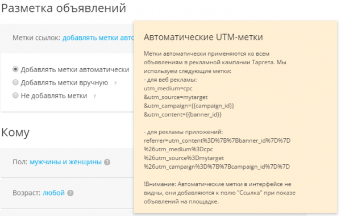Click the '&utm_campaign={{campaign_id}}' line

[189, 106]
